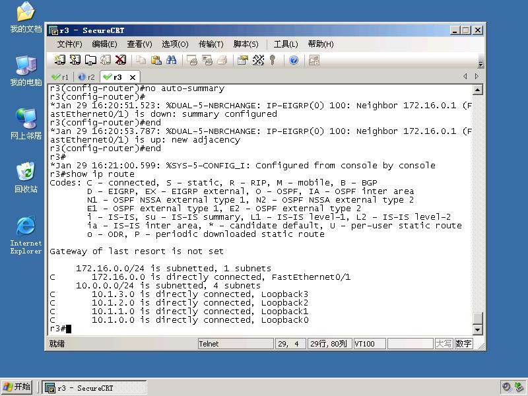The height and width of the screenshot is (396, 528).
Task: Minimize the SecureCRT window
Action: [455, 30]
